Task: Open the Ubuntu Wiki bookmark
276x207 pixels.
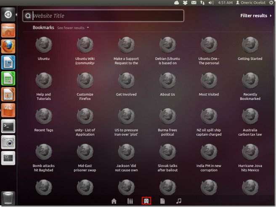Action: tap(85, 51)
